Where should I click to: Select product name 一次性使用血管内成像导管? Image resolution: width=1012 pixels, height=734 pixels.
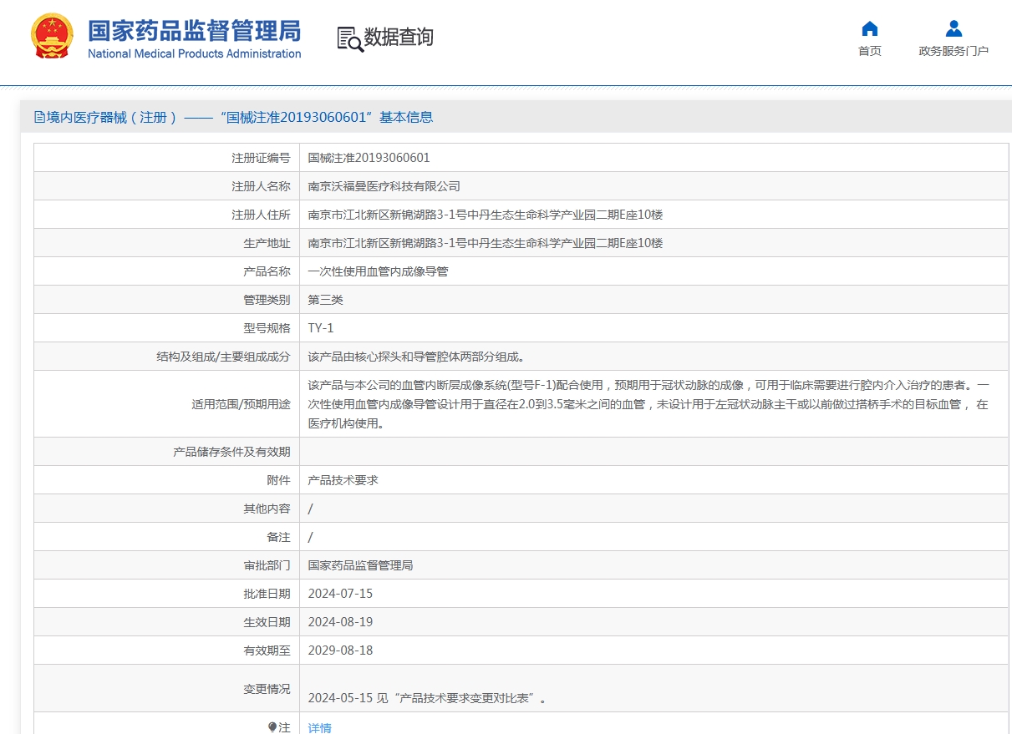[x=378, y=271]
